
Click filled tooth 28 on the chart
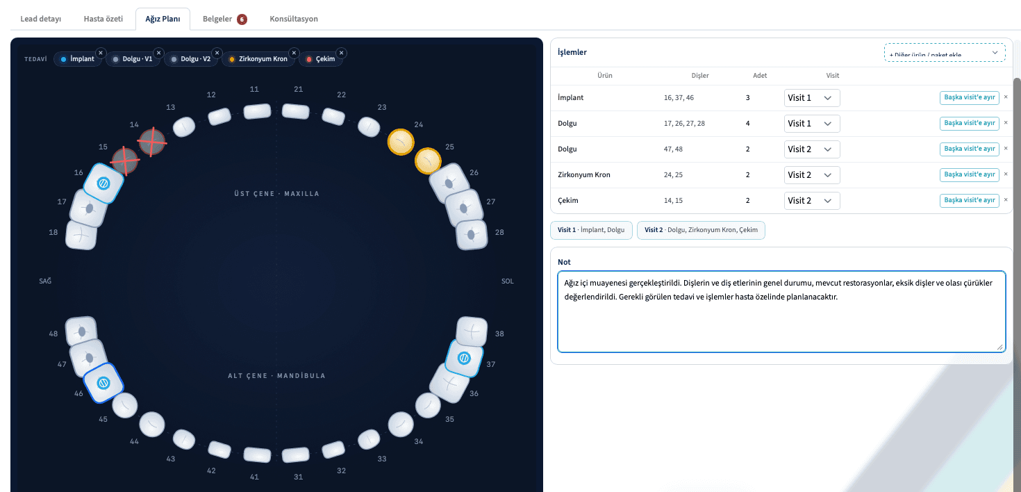coord(472,235)
